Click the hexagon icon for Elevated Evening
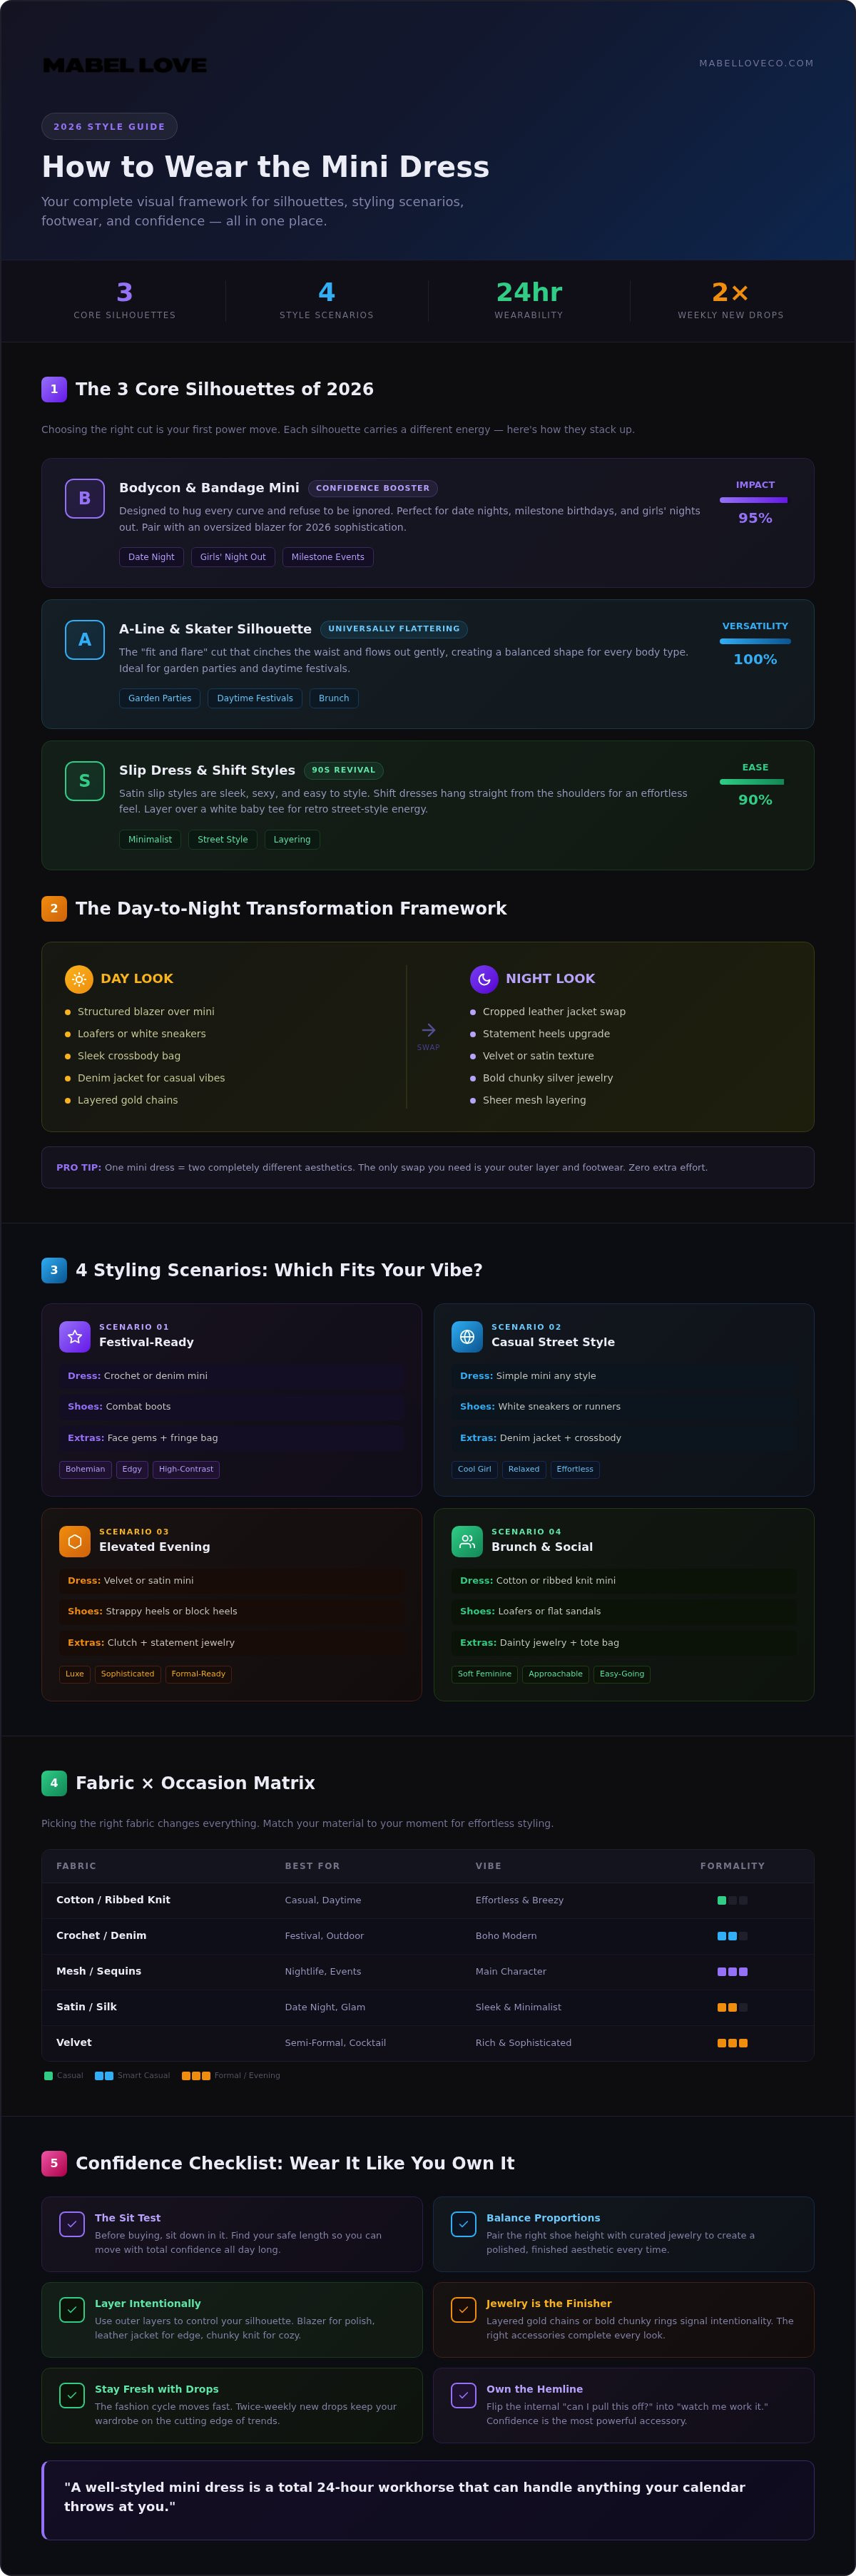Viewport: 856px width, 2576px height. click(x=75, y=1541)
